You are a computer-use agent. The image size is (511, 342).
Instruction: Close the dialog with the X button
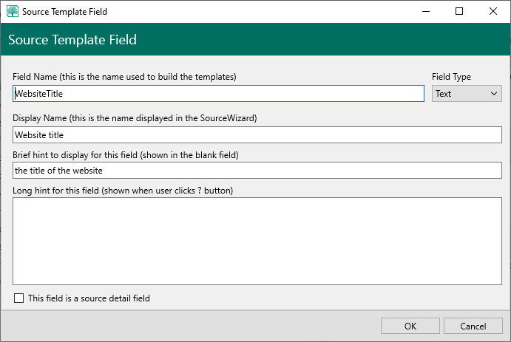pos(493,12)
